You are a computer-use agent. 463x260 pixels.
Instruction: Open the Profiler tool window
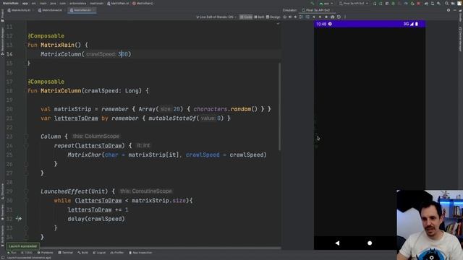click(x=117, y=253)
